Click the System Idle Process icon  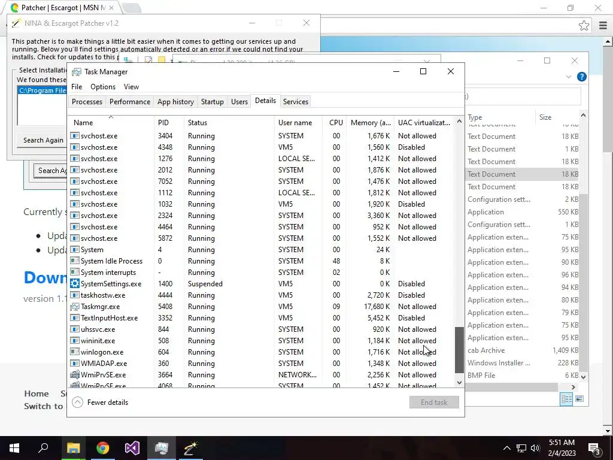click(x=75, y=261)
